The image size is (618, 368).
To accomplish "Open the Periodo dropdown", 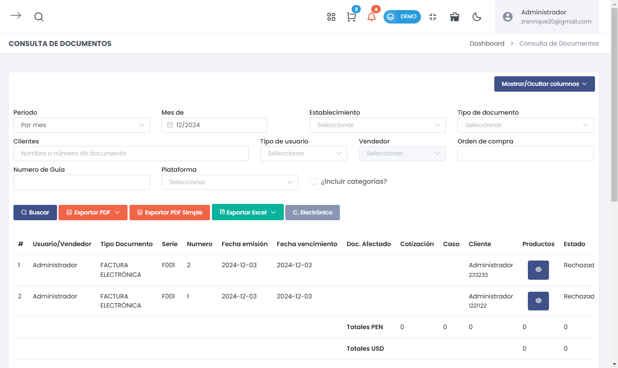I will coord(82,125).
